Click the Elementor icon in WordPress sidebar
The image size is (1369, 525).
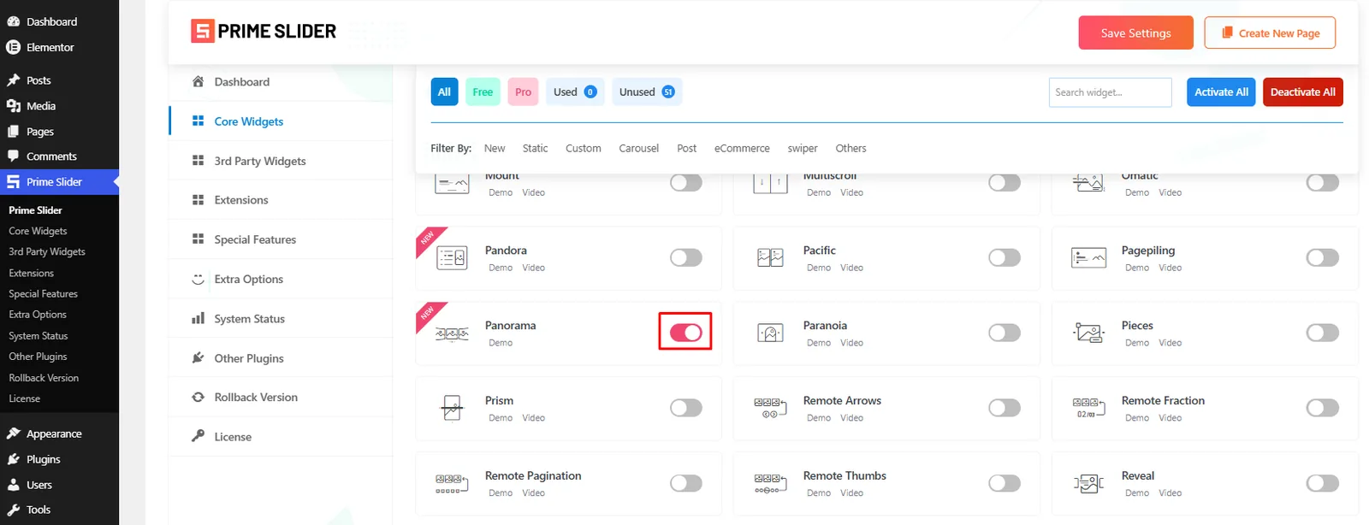14,47
